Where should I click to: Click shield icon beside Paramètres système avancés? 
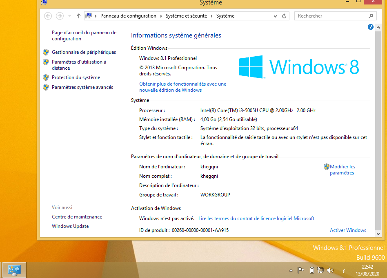46,87
